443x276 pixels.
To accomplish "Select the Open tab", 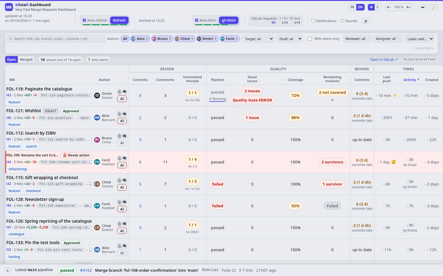I will click(11, 59).
